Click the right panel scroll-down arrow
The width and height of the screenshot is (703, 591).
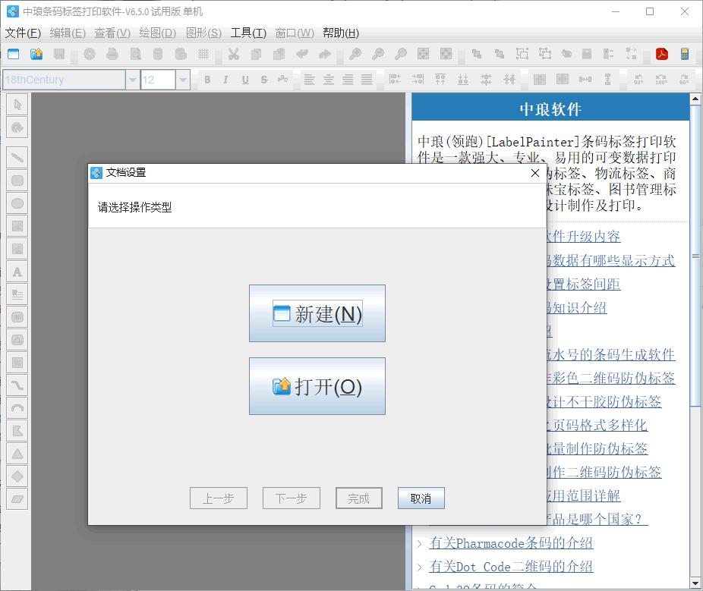click(696, 583)
